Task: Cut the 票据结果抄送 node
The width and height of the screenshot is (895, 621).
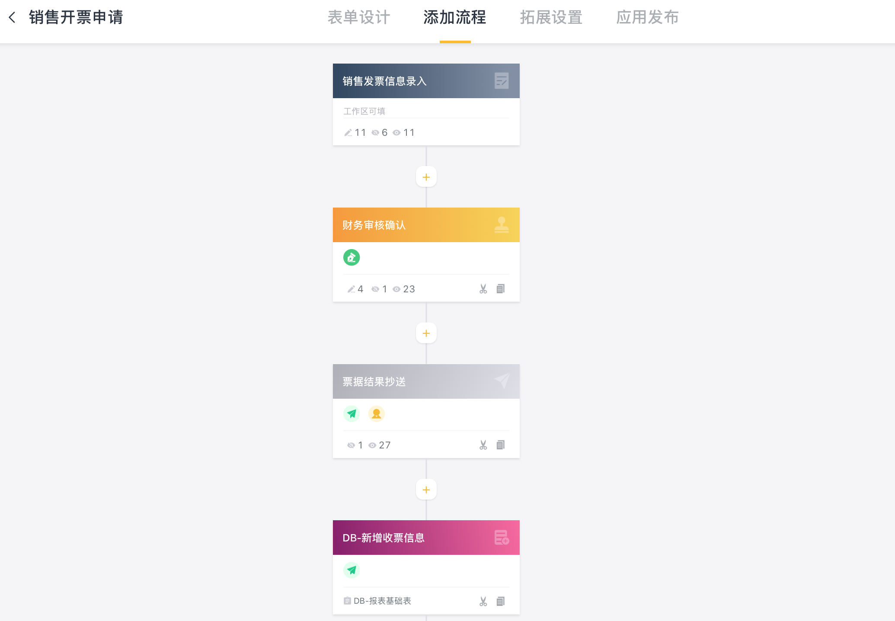Action: pyautogui.click(x=483, y=445)
